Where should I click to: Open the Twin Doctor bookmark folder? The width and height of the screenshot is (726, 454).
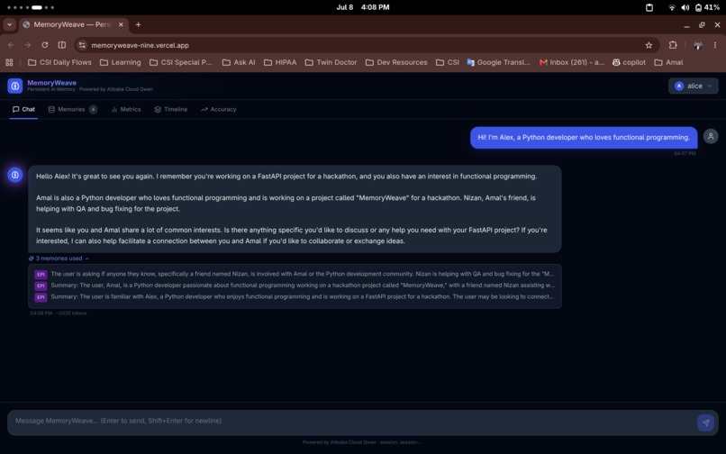[x=331, y=62]
